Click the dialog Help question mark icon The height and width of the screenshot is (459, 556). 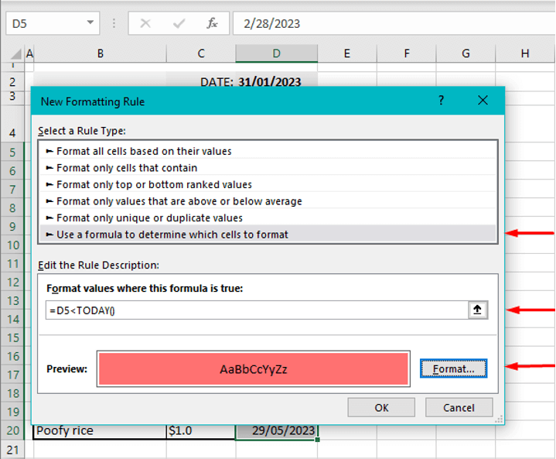(x=441, y=101)
